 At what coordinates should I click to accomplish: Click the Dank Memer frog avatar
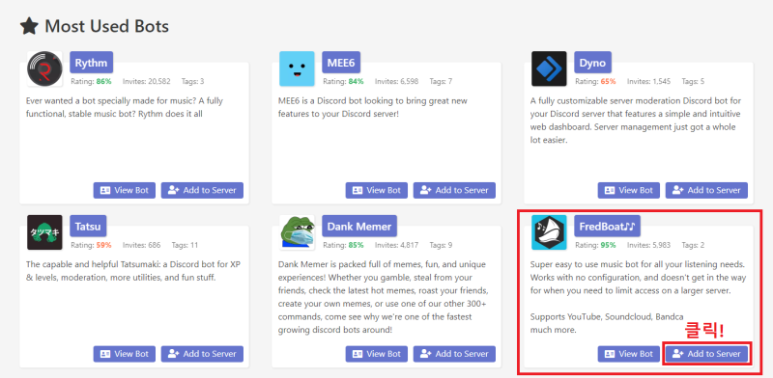(297, 232)
